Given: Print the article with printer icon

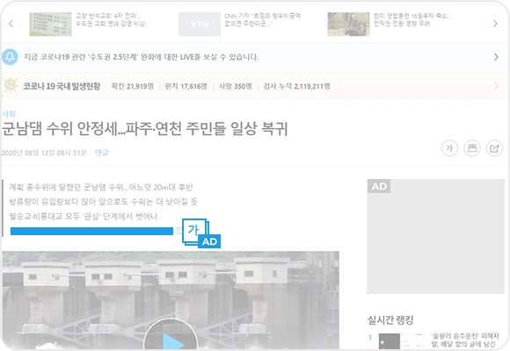Looking at the screenshot, I should click(472, 148).
